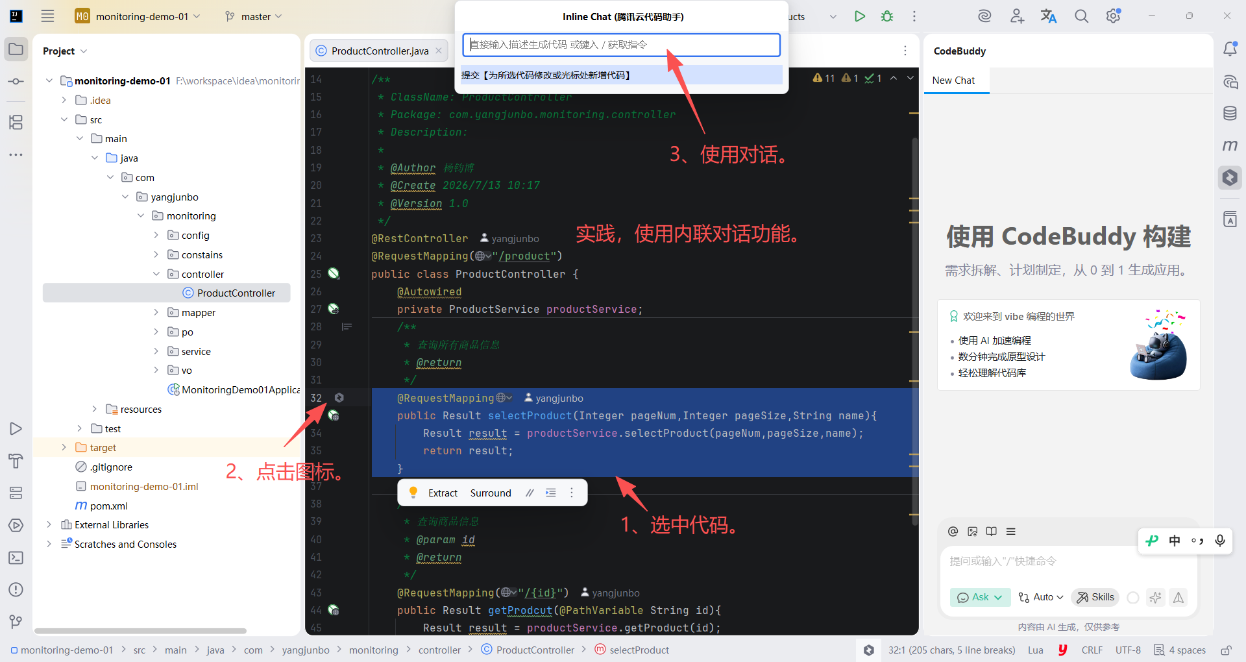1246x662 pixels.
Task: Expand the mapper package
Action: (156, 312)
